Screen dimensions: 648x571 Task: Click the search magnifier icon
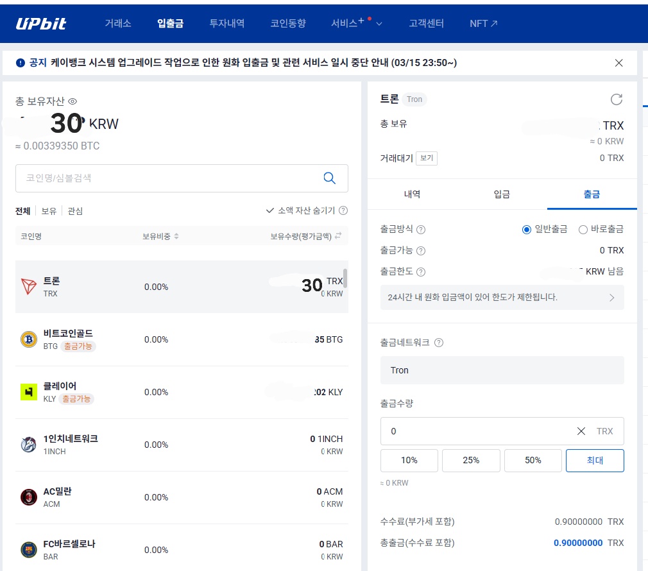[329, 178]
